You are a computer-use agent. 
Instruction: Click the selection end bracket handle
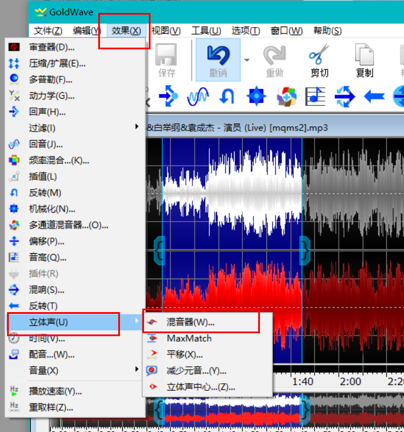pyautogui.click(x=305, y=250)
